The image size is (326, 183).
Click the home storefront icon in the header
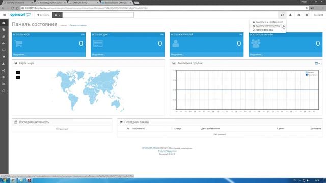(x=298, y=15)
